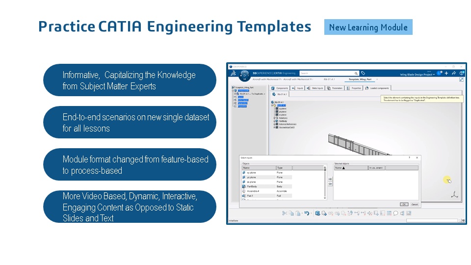Select xy plane row in Objects list
The width and height of the screenshot is (471, 265).
[x=267, y=173]
